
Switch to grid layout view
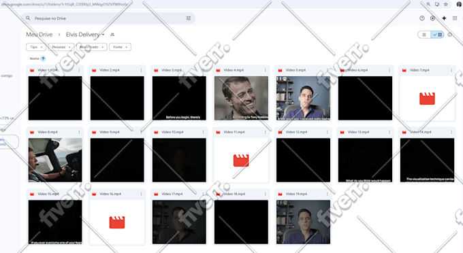437,35
